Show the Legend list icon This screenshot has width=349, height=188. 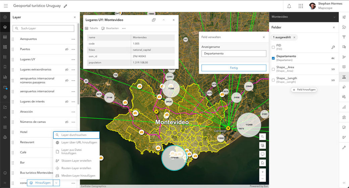[x=5, y=57]
